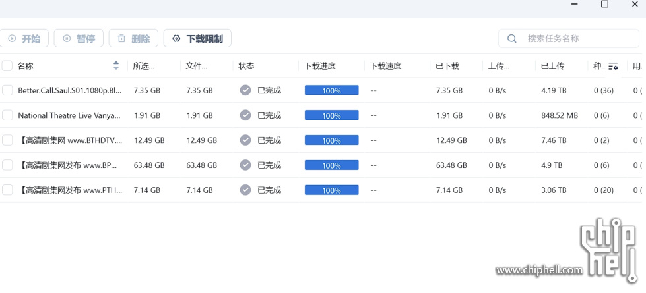Click the 已下载 column header
This screenshot has width=646, height=293.
447,66
